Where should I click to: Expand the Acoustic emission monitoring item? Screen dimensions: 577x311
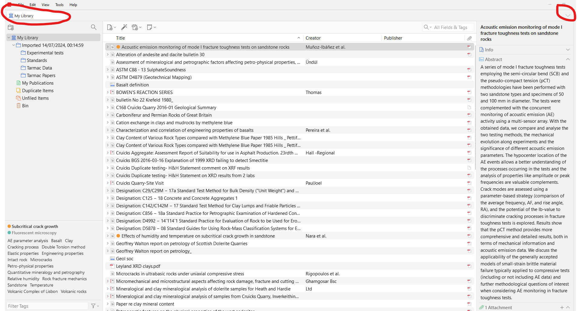tap(108, 47)
